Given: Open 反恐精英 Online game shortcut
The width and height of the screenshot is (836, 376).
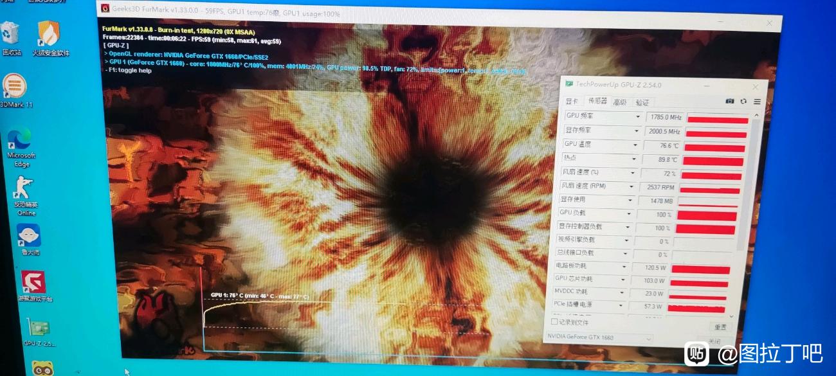Looking at the screenshot, I should click(26, 196).
